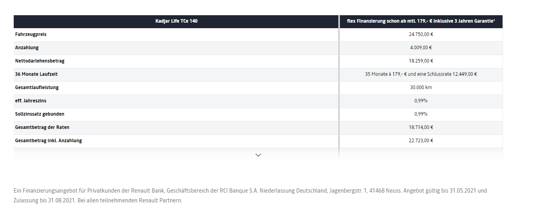Click the Gesamtbetrag der Raten label
This screenshot has height=209, width=539.
click(42, 127)
